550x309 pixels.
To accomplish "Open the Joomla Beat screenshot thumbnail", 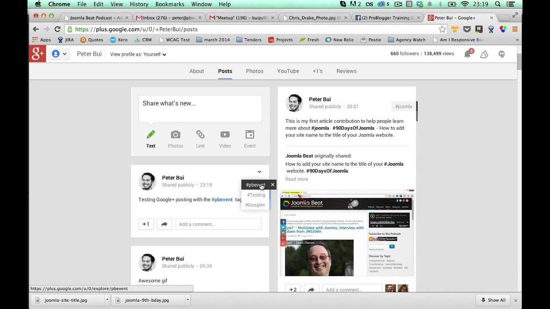I will pyautogui.click(x=347, y=233).
